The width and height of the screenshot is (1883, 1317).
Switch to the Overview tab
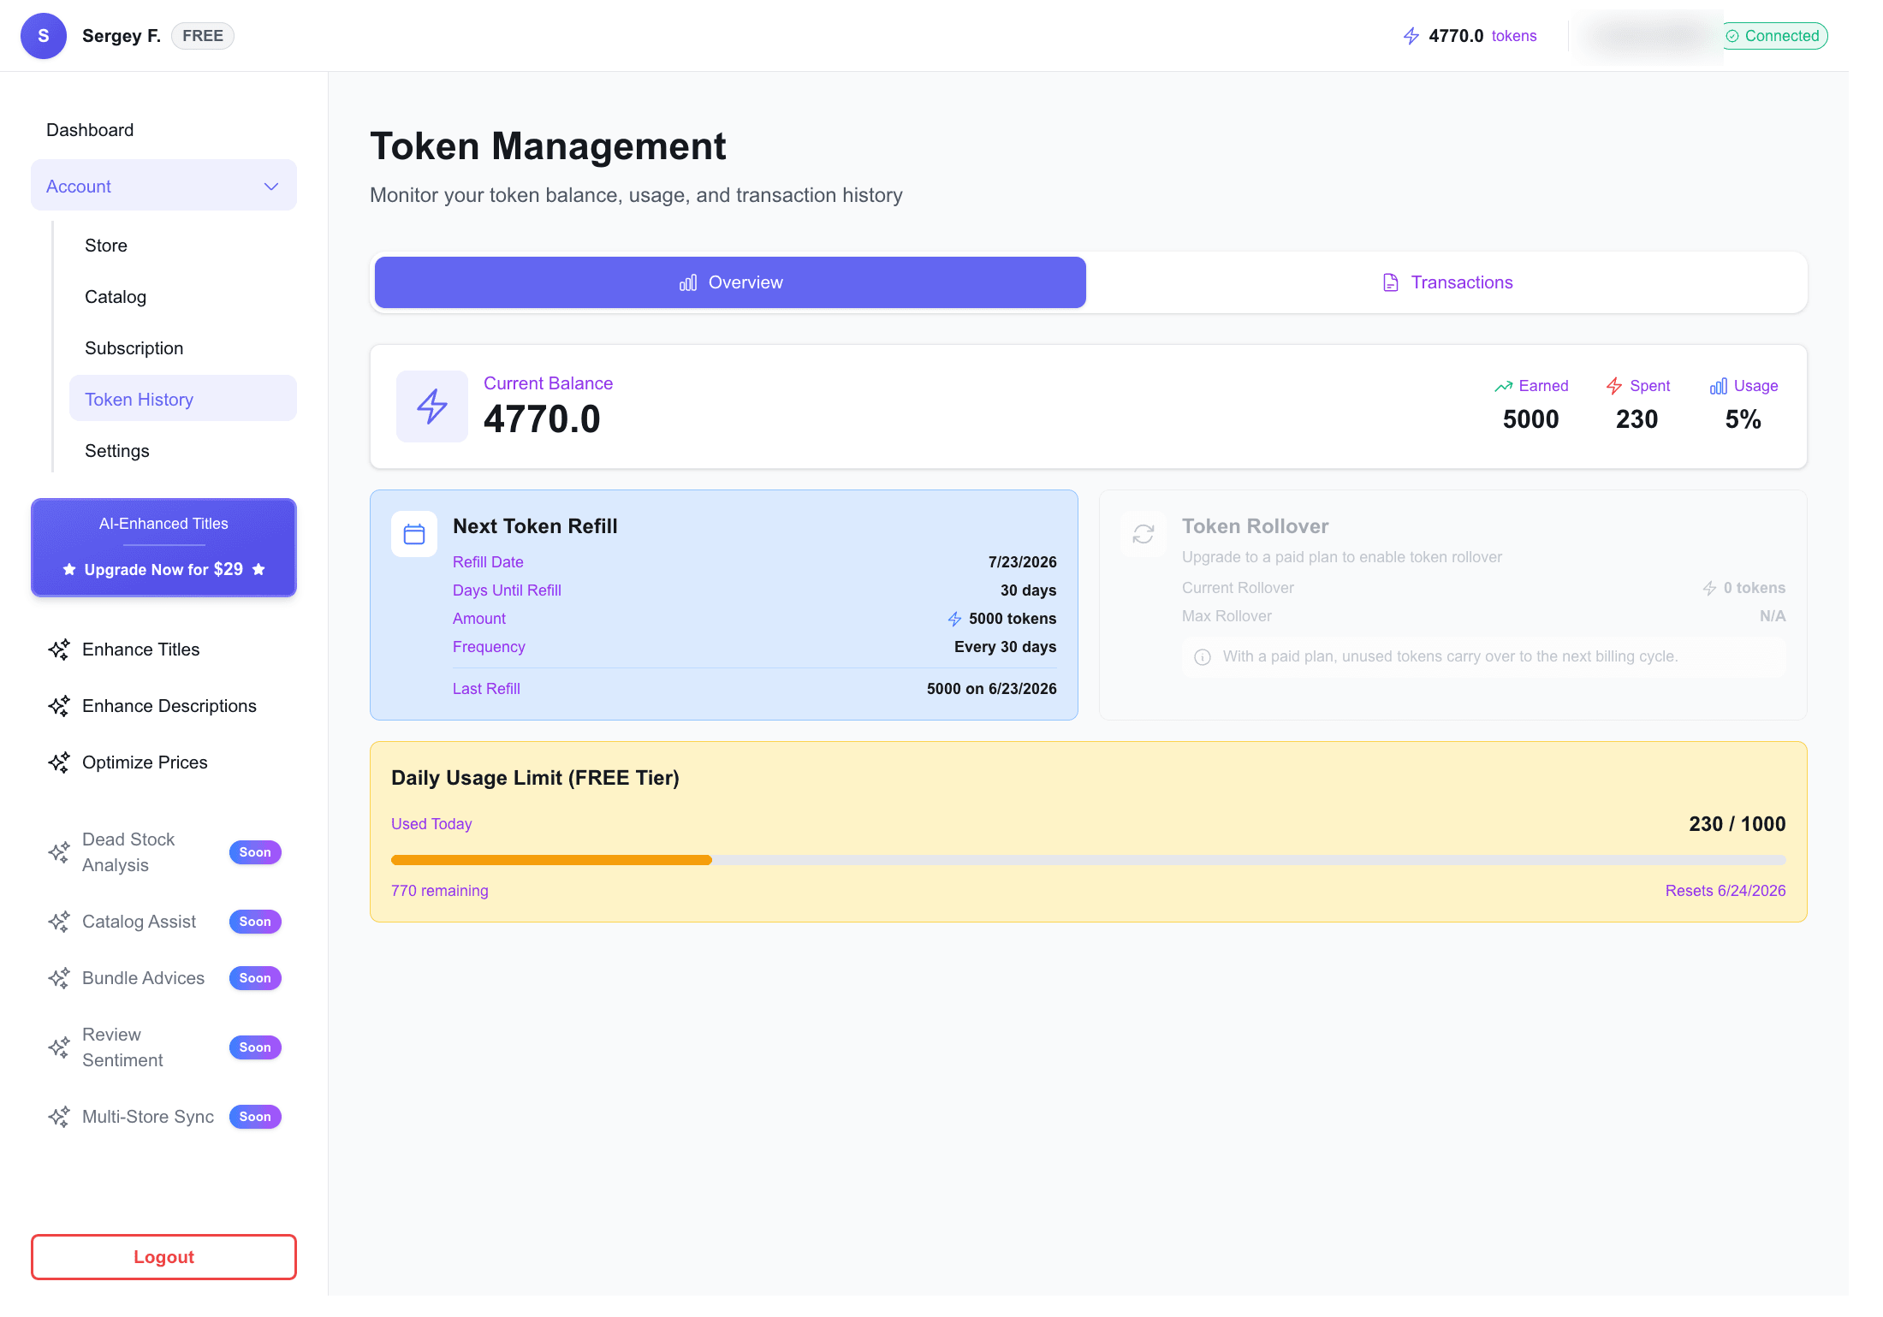[x=730, y=282]
